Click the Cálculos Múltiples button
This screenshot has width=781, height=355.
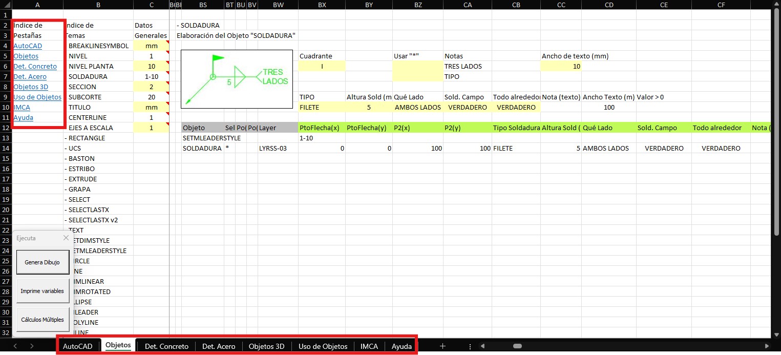[43, 320]
